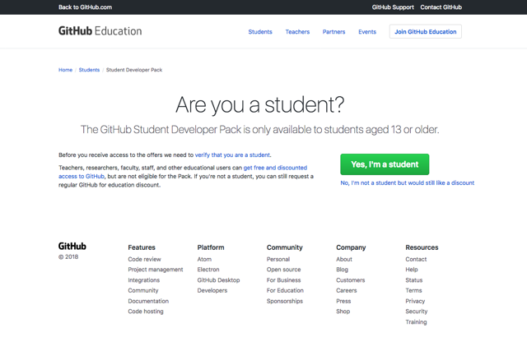The height and width of the screenshot is (337, 527).
Task: Open Customers footer link
Action: [351, 280]
